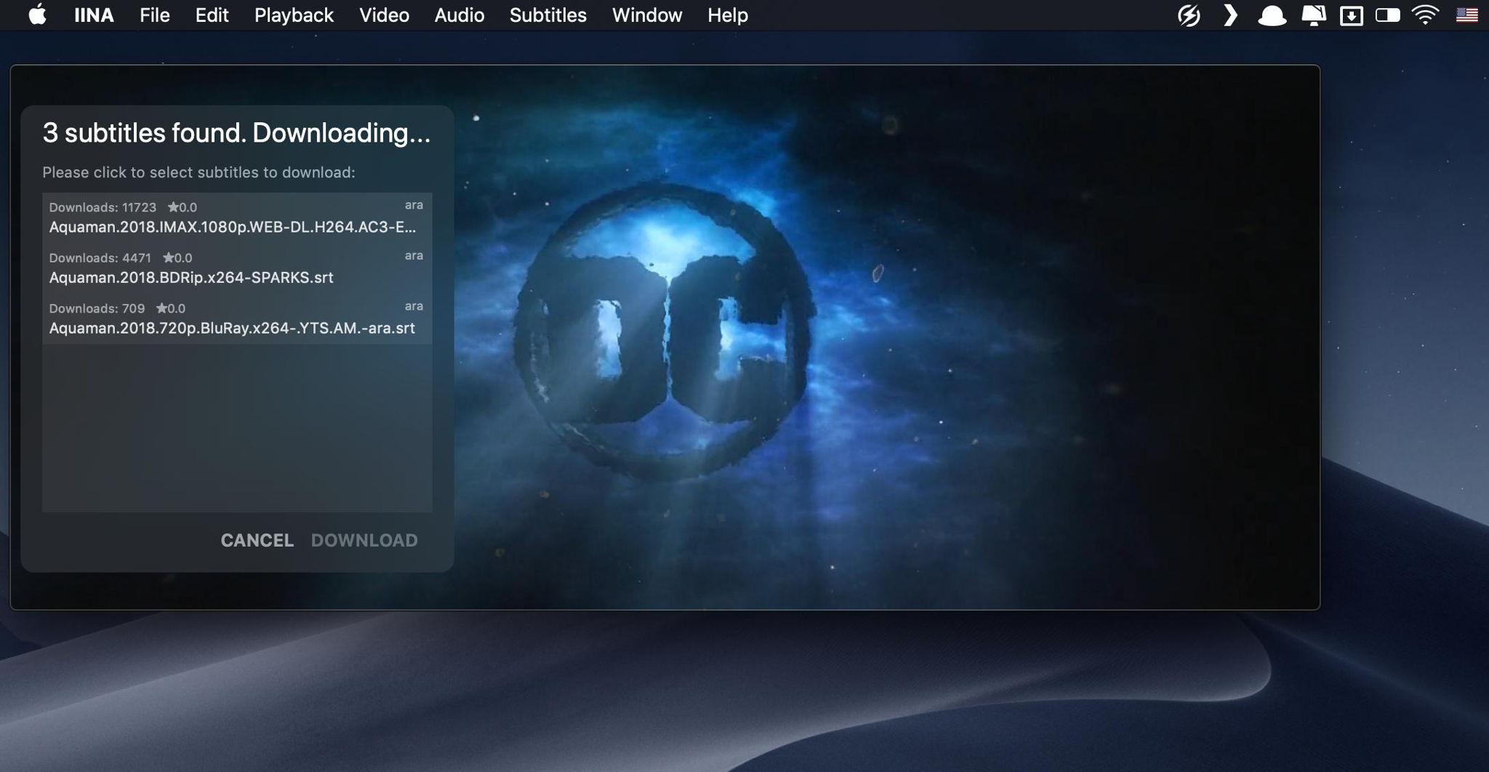The width and height of the screenshot is (1489, 772).
Task: Select the Aquaman 720p BluRay YTS subtitle
Action: click(x=237, y=319)
